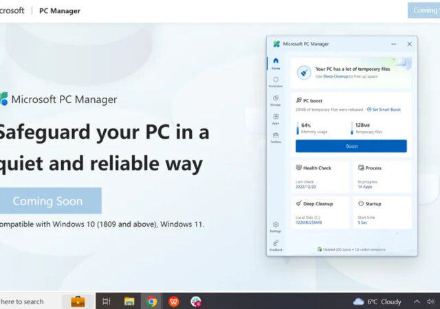Open WPS Office from the taskbar
Screen dimensions: 440x309
click(174, 301)
